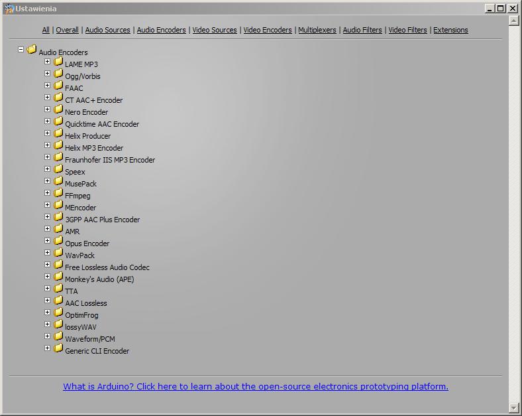
Task: Click the Ustawienia window title icon
Action: coord(9,9)
